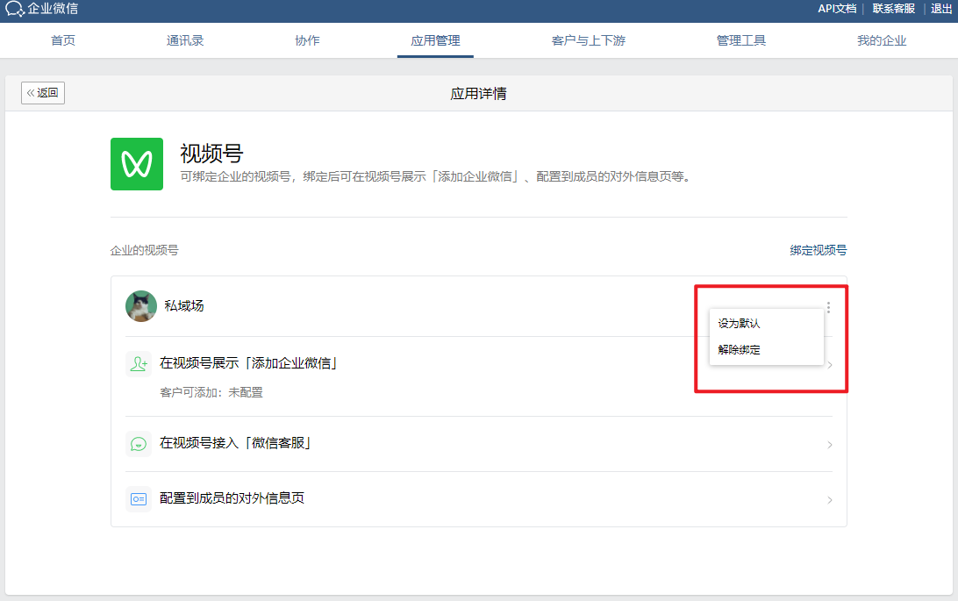Viewport: 958px width, 601px height.
Task: Click the 客户可添加：未配置 status text
Action: pos(211,392)
